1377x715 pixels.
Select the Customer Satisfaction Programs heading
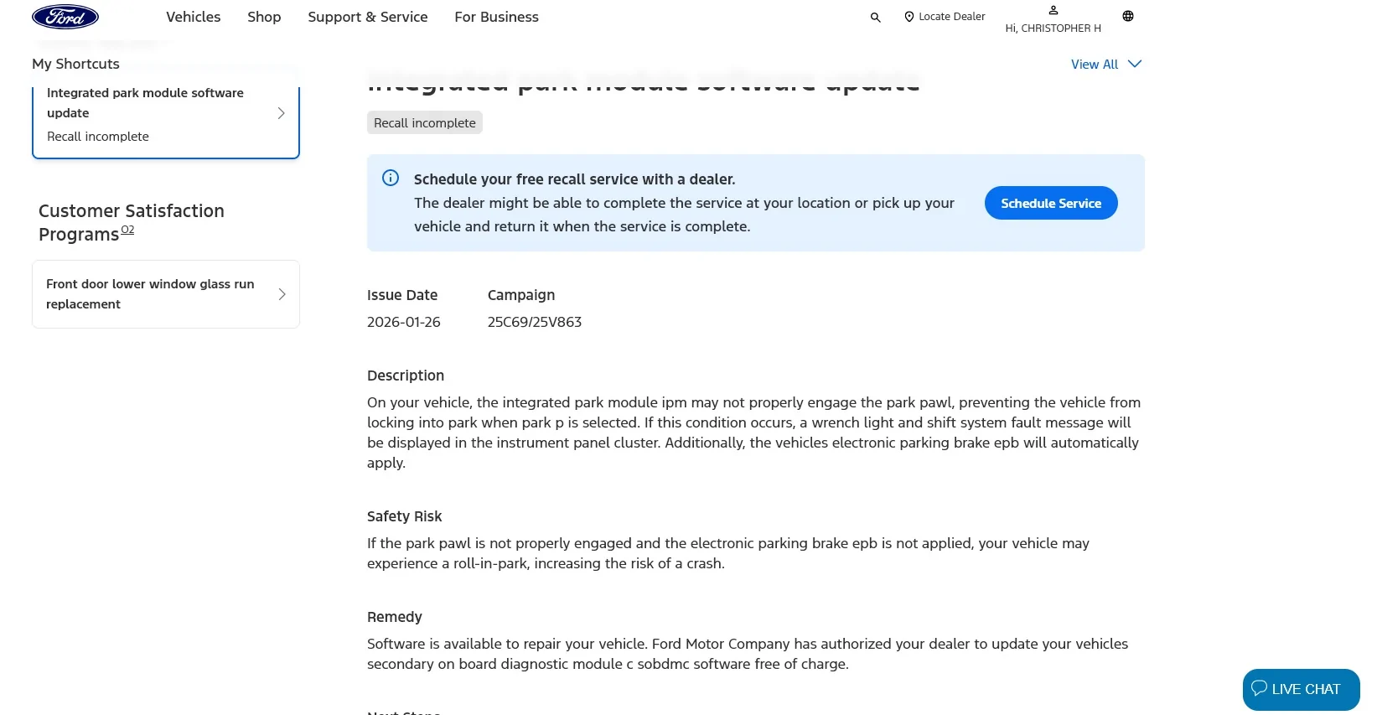[132, 222]
